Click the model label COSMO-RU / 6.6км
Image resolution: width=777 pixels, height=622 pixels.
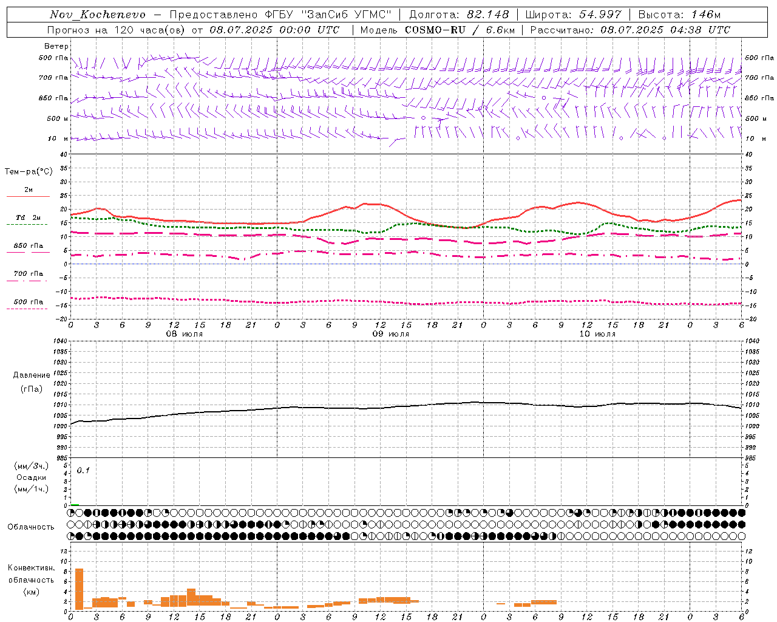460,30
